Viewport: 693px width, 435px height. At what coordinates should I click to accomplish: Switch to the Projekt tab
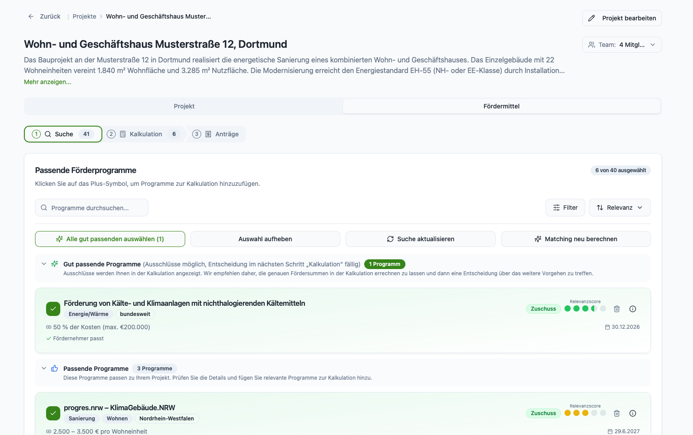pos(184,106)
